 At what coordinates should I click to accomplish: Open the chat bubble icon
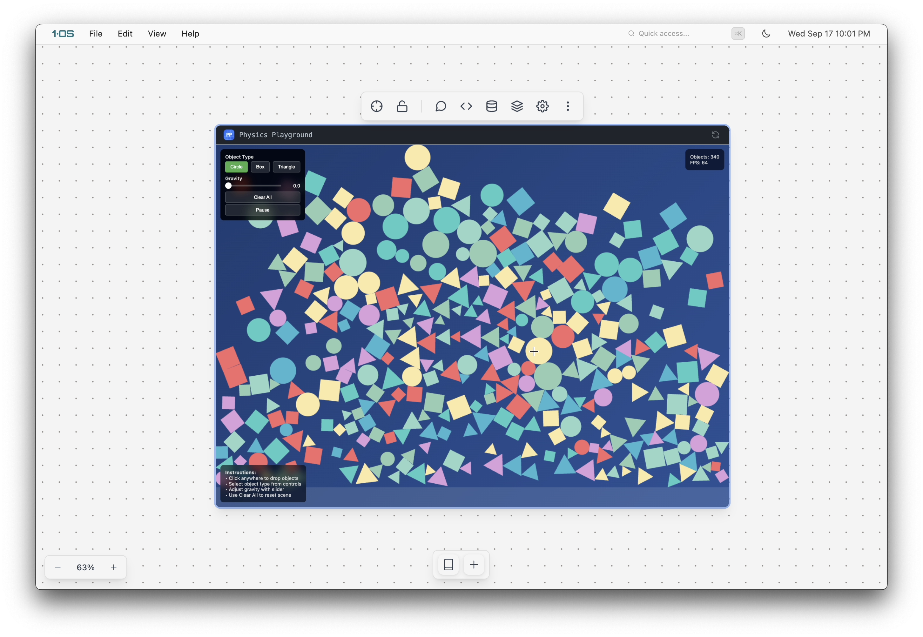pyautogui.click(x=440, y=106)
